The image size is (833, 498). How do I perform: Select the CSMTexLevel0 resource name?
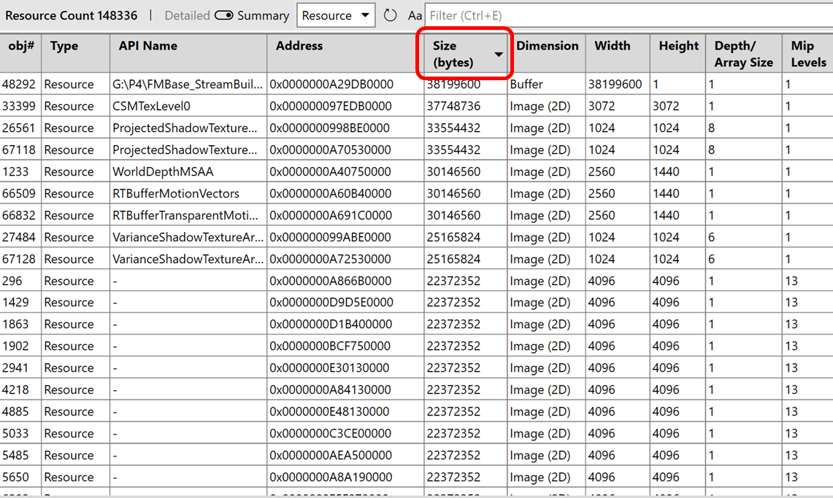coord(151,106)
